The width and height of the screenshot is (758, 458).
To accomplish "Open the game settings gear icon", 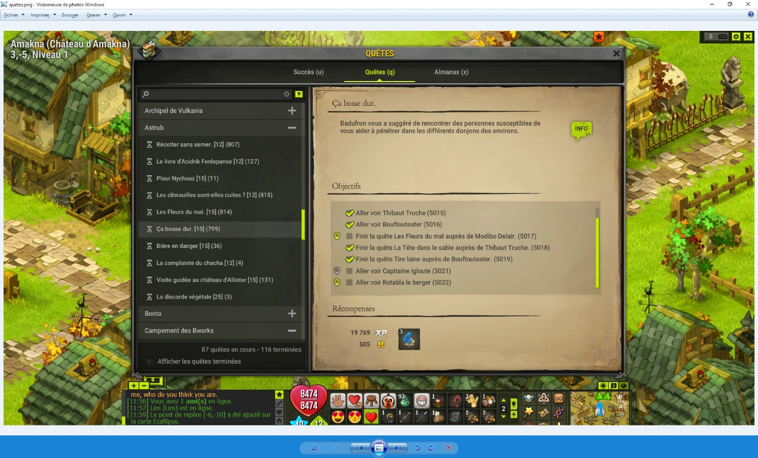I will [x=736, y=36].
